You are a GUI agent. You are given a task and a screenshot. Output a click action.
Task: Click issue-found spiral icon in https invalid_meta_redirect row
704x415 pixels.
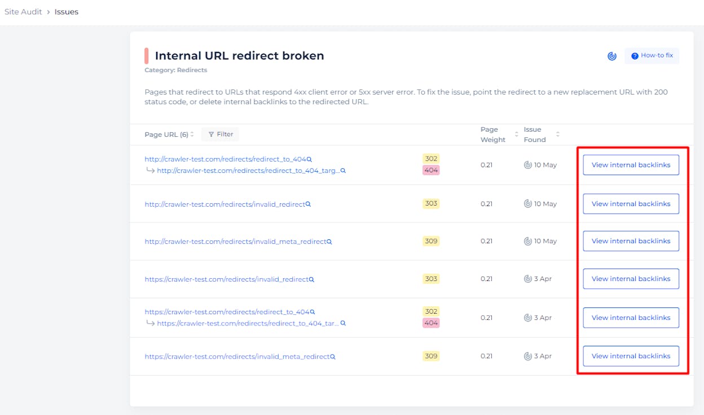[x=528, y=356]
